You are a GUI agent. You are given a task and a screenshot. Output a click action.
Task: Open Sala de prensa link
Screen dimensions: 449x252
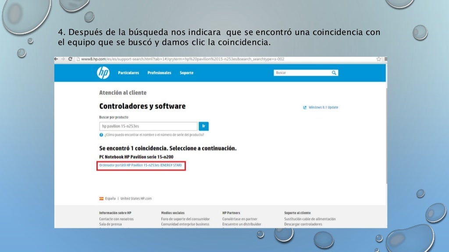point(110,224)
